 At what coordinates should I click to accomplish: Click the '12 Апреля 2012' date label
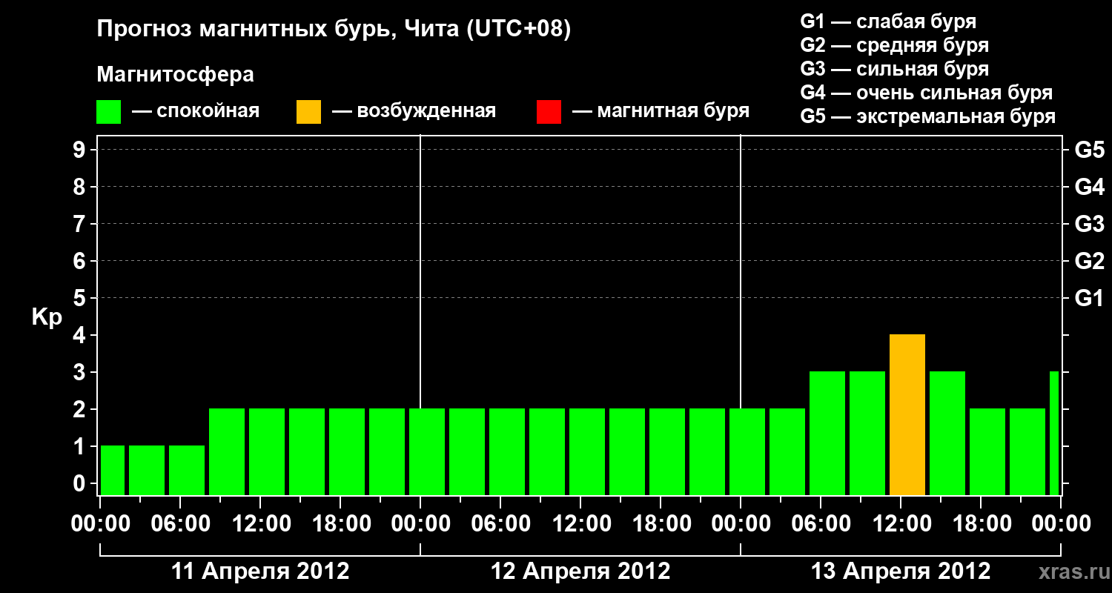[580, 572]
